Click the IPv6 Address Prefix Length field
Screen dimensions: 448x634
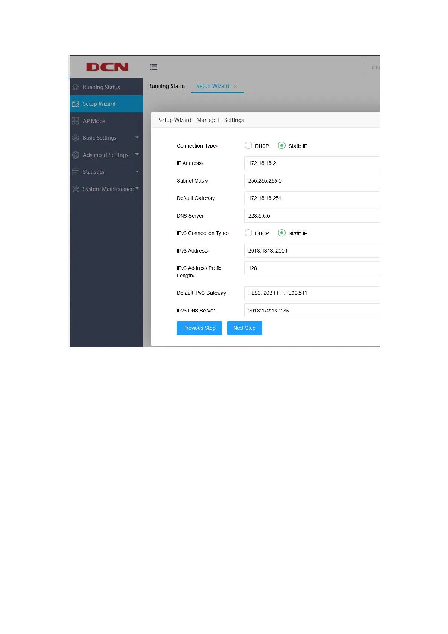coord(312,268)
